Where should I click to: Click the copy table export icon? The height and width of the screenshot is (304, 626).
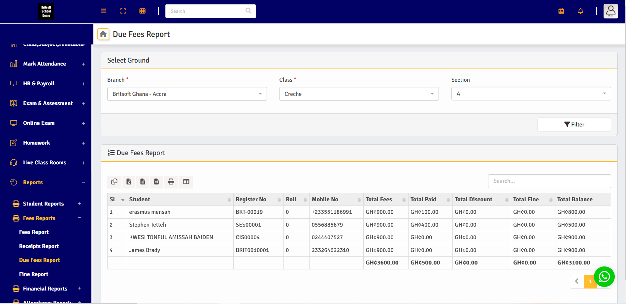point(114,182)
